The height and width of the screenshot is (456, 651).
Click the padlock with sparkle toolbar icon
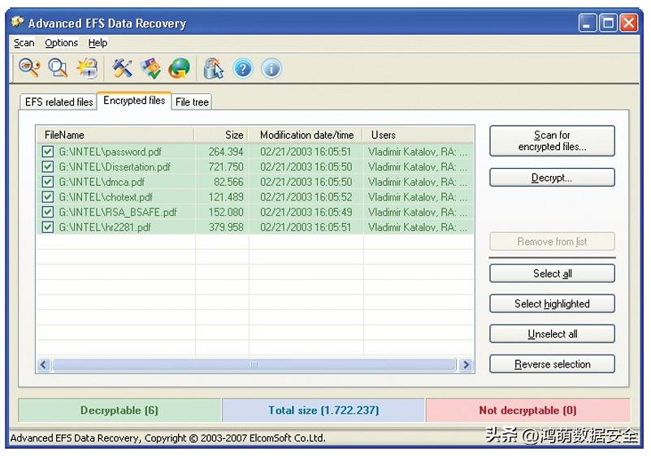[x=87, y=67]
